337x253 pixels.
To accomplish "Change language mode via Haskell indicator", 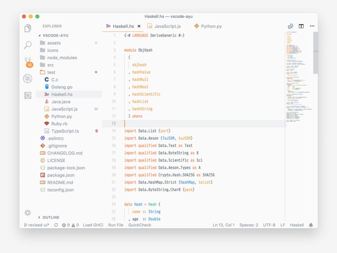I will (x=297, y=225).
